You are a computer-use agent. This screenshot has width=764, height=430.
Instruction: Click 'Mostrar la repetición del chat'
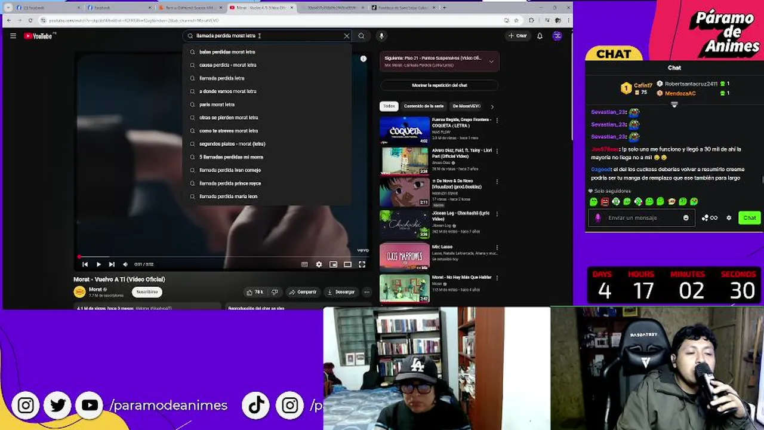(x=439, y=85)
